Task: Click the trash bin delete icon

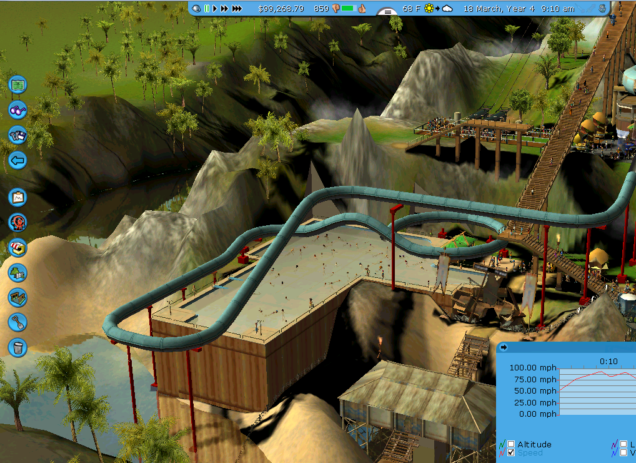Action: click(x=17, y=347)
